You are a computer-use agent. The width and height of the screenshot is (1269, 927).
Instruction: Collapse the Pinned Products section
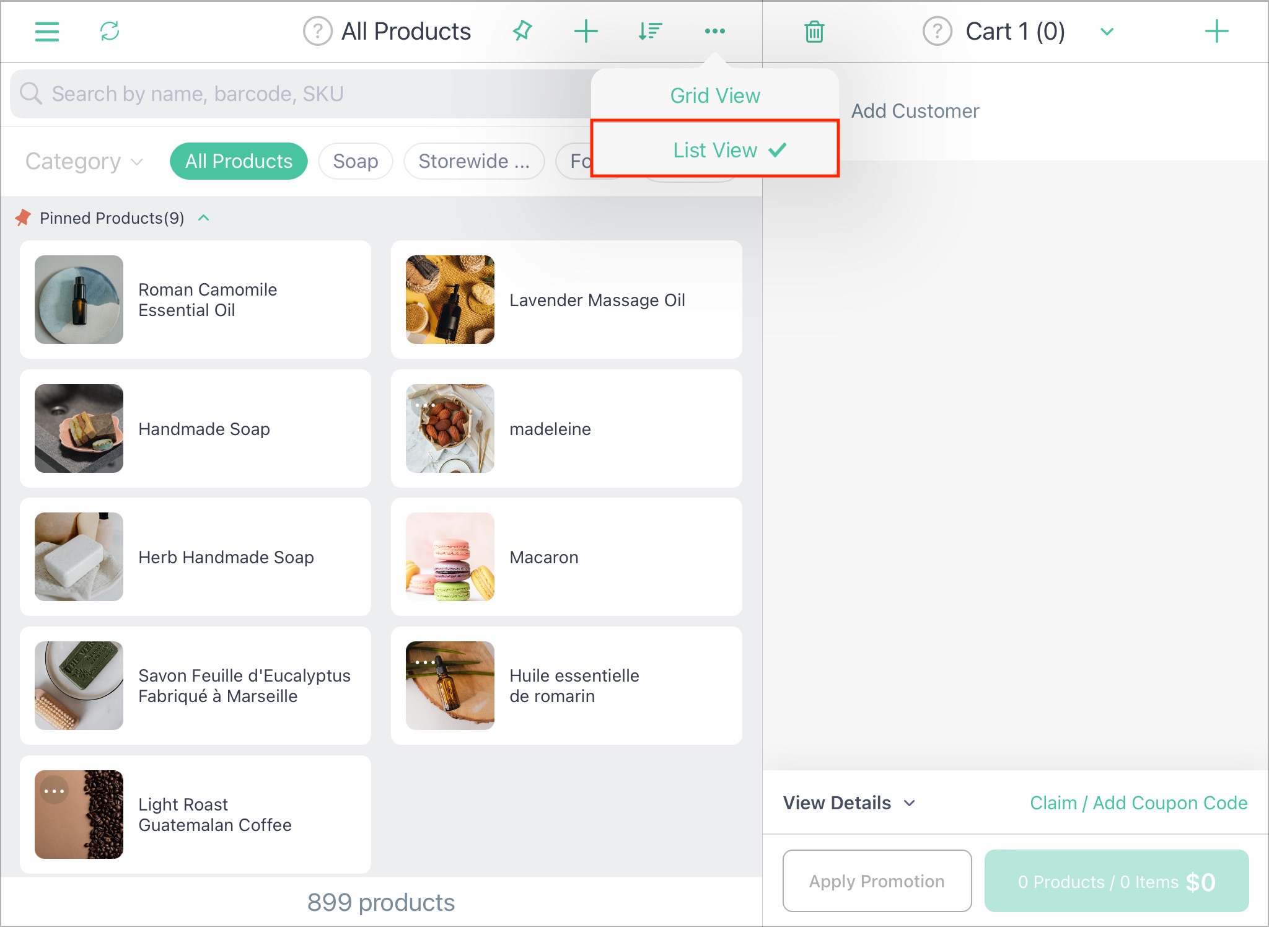pos(203,218)
